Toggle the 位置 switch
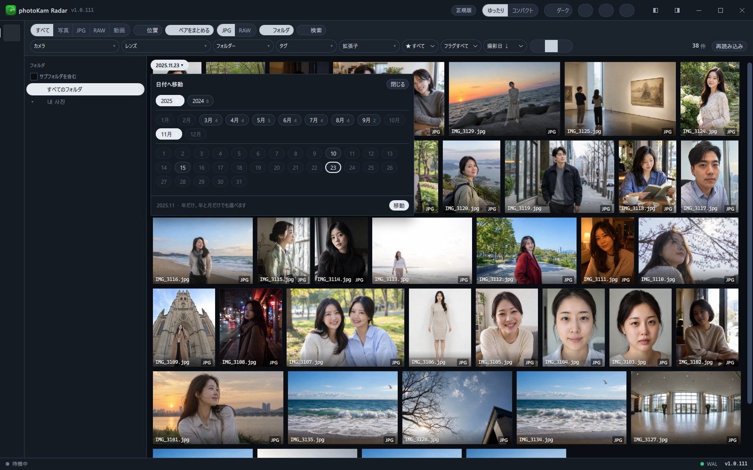 point(148,30)
